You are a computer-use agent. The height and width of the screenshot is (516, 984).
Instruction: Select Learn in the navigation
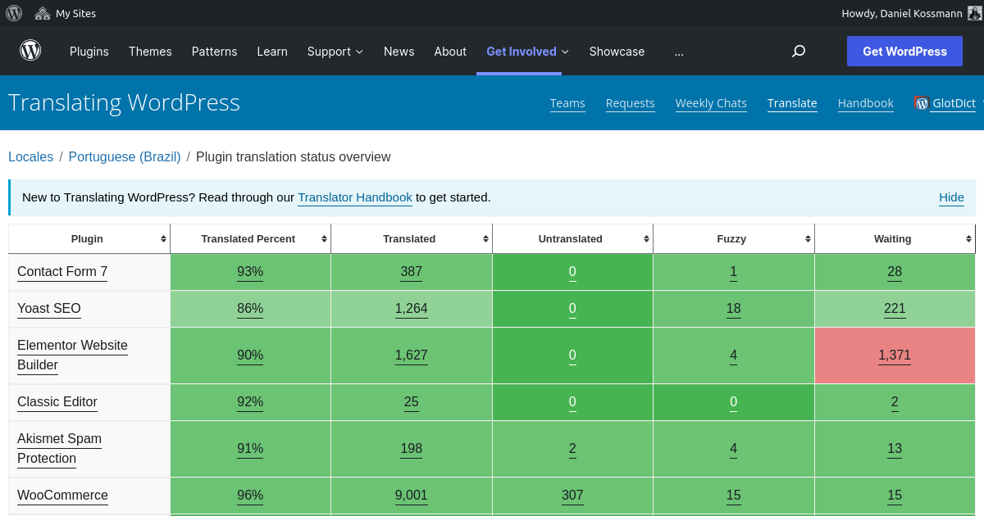[272, 52]
